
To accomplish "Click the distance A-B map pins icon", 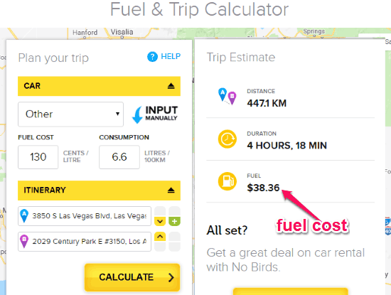I will coord(227,96).
